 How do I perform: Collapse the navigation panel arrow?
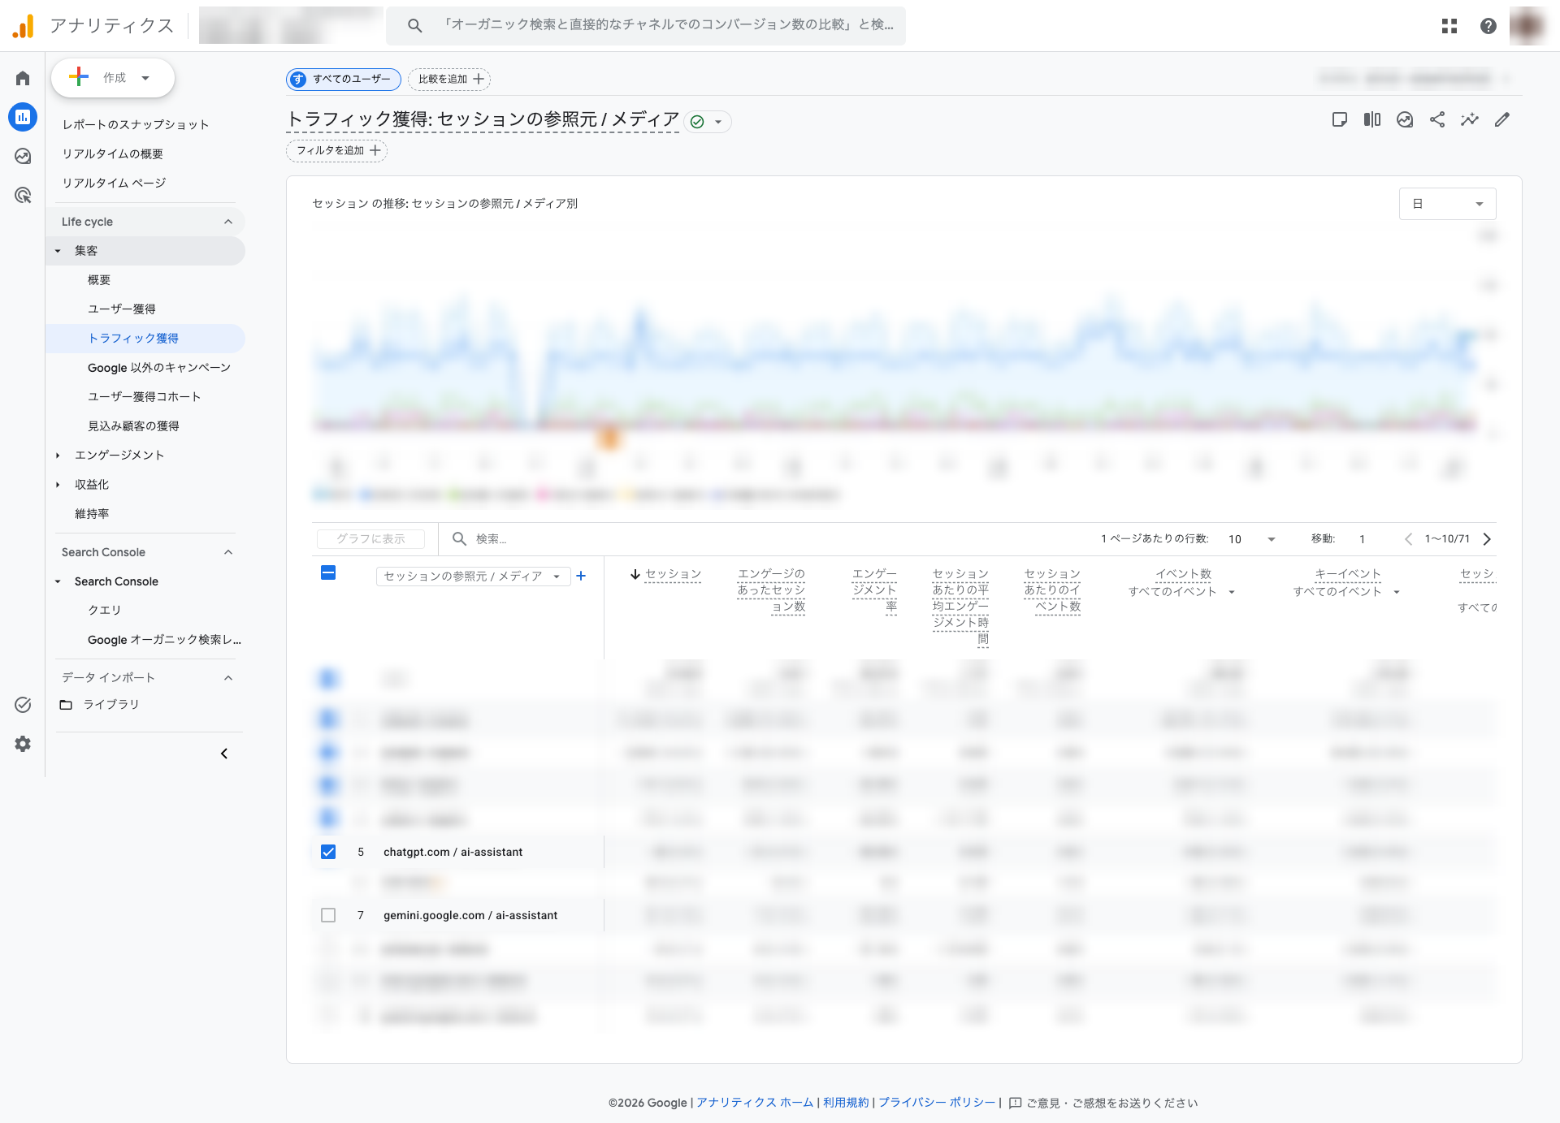224,754
